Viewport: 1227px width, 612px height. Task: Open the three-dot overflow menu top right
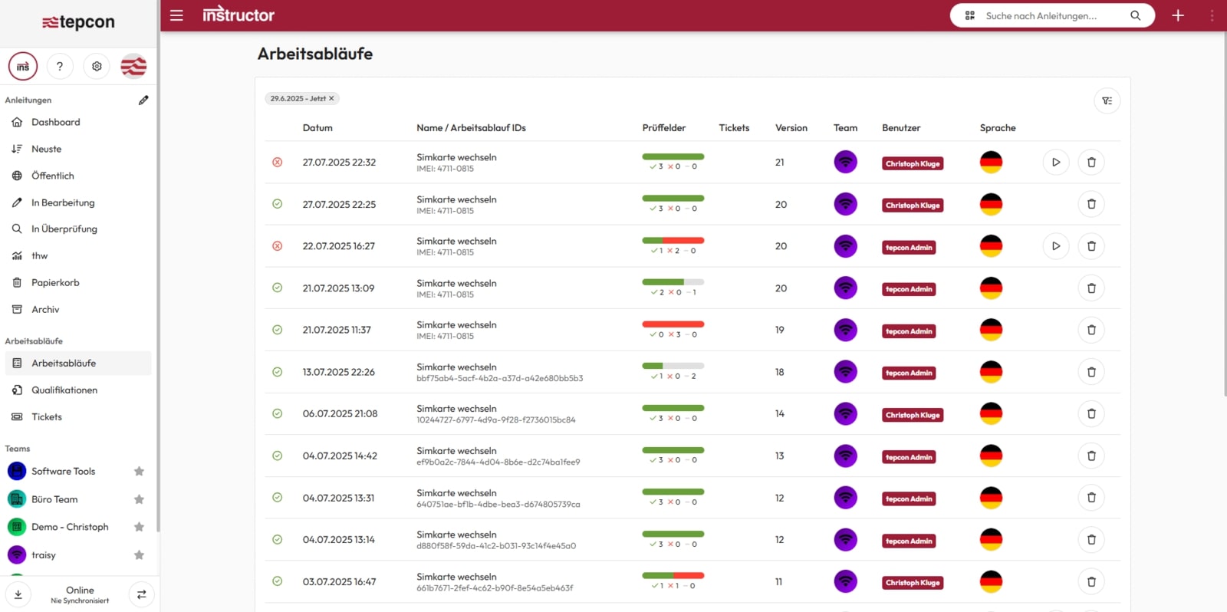click(x=1212, y=15)
